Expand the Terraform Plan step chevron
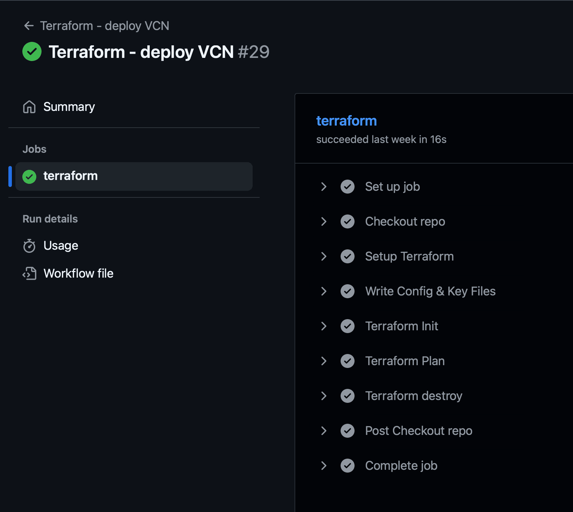 [324, 361]
